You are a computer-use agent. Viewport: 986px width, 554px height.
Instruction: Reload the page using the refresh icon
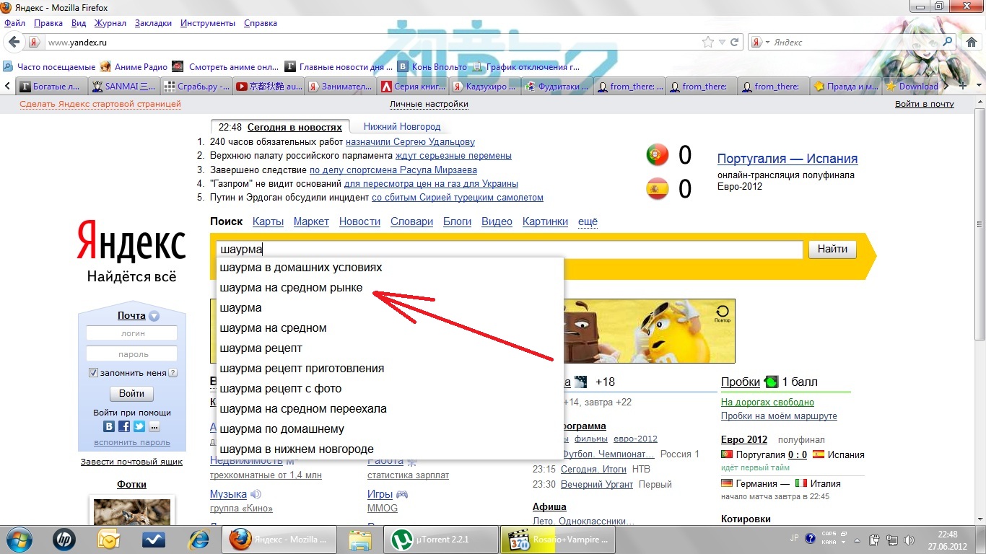click(x=736, y=43)
